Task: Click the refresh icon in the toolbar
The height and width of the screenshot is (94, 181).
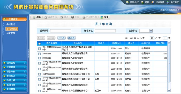Action: pos(34,17)
